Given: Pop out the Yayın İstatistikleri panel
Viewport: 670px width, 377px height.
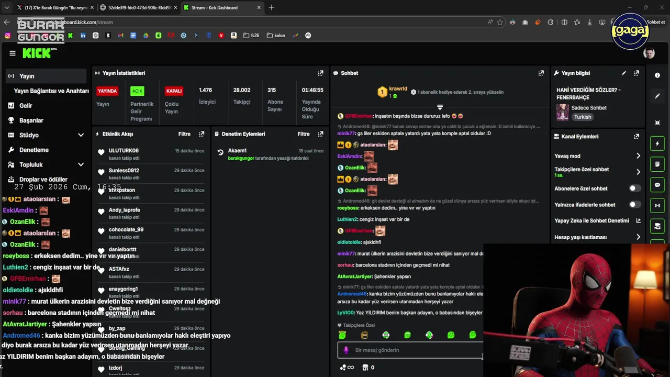Looking at the screenshot, I should (320, 73).
